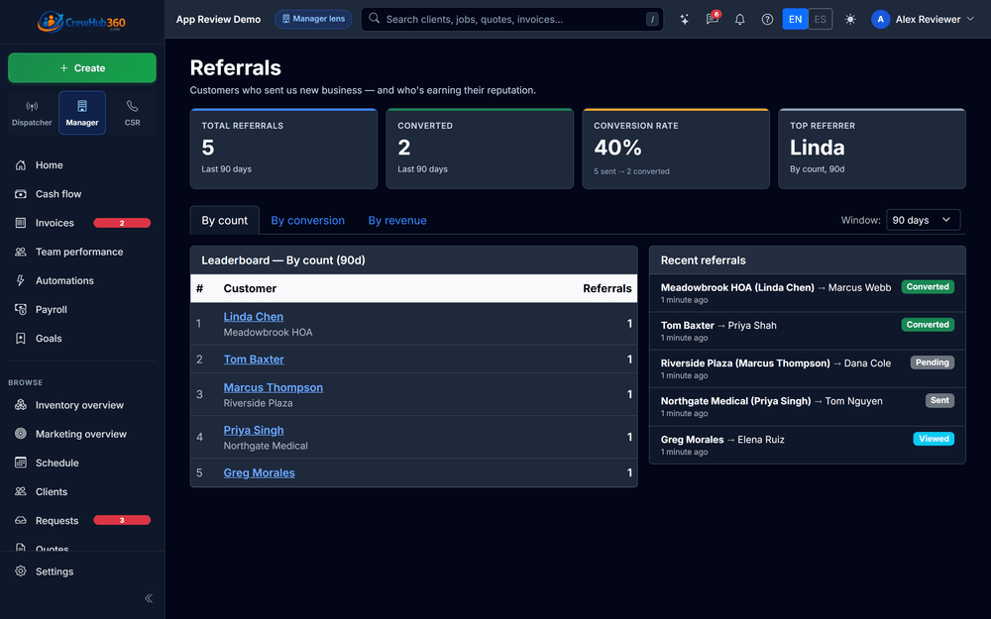The width and height of the screenshot is (991, 619).
Task: Select the By count tab
Action: pyautogui.click(x=224, y=221)
